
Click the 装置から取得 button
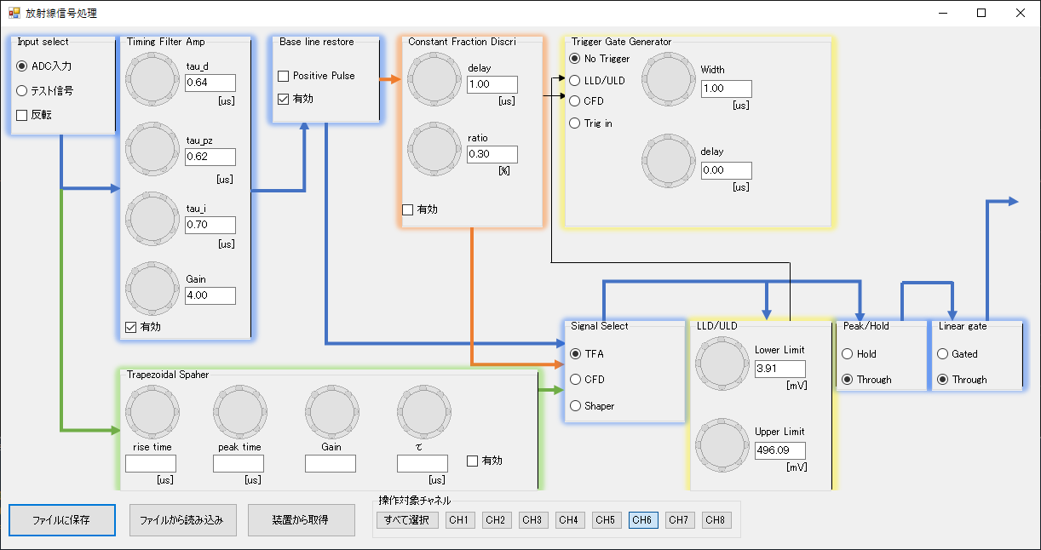[x=301, y=519]
